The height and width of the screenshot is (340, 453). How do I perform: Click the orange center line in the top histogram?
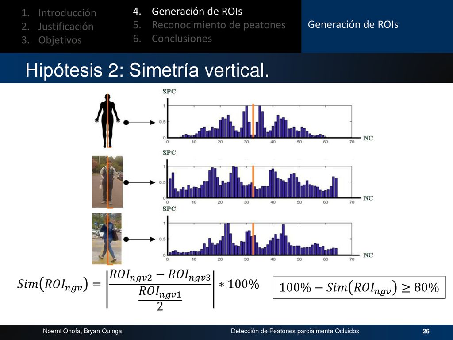pyautogui.click(x=253, y=121)
